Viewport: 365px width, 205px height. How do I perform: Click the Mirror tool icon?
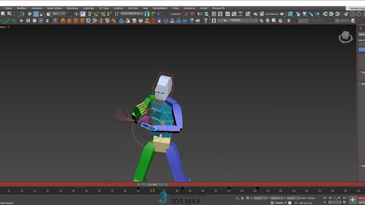click(200, 14)
